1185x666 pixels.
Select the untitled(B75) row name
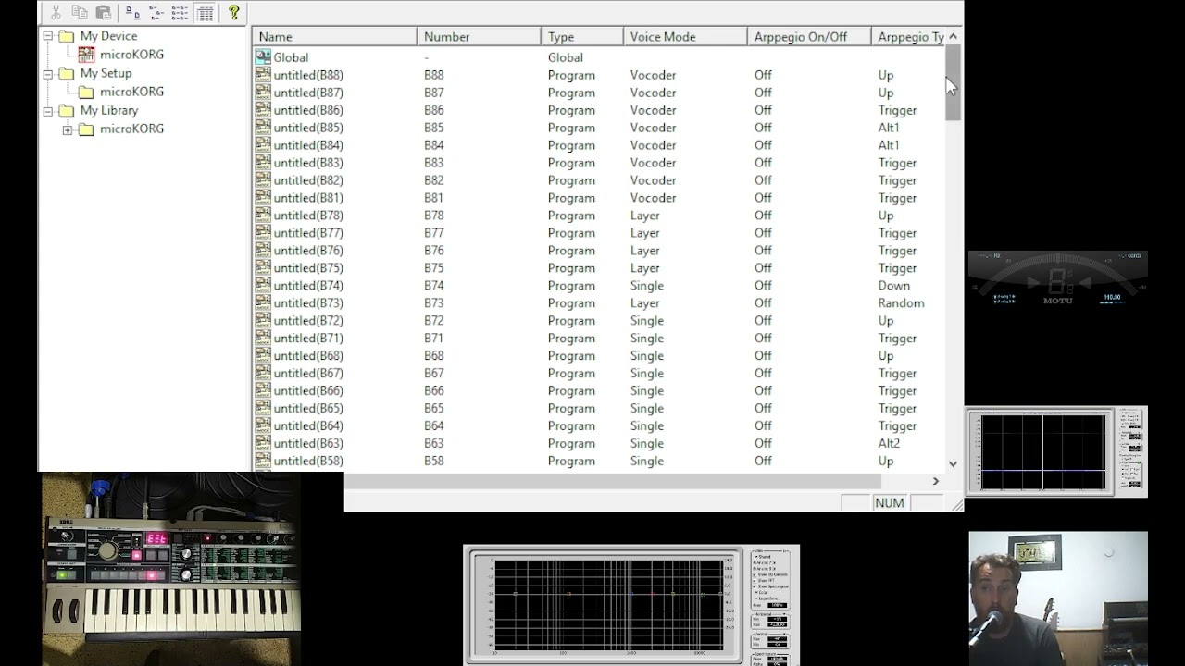[308, 268]
